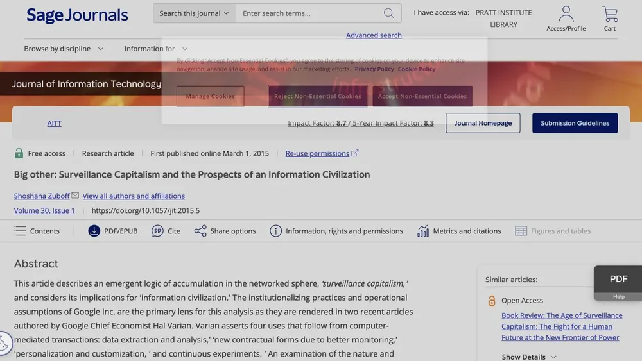Open the Search this journal dropdown
This screenshot has height=361, width=642.
pos(194,13)
